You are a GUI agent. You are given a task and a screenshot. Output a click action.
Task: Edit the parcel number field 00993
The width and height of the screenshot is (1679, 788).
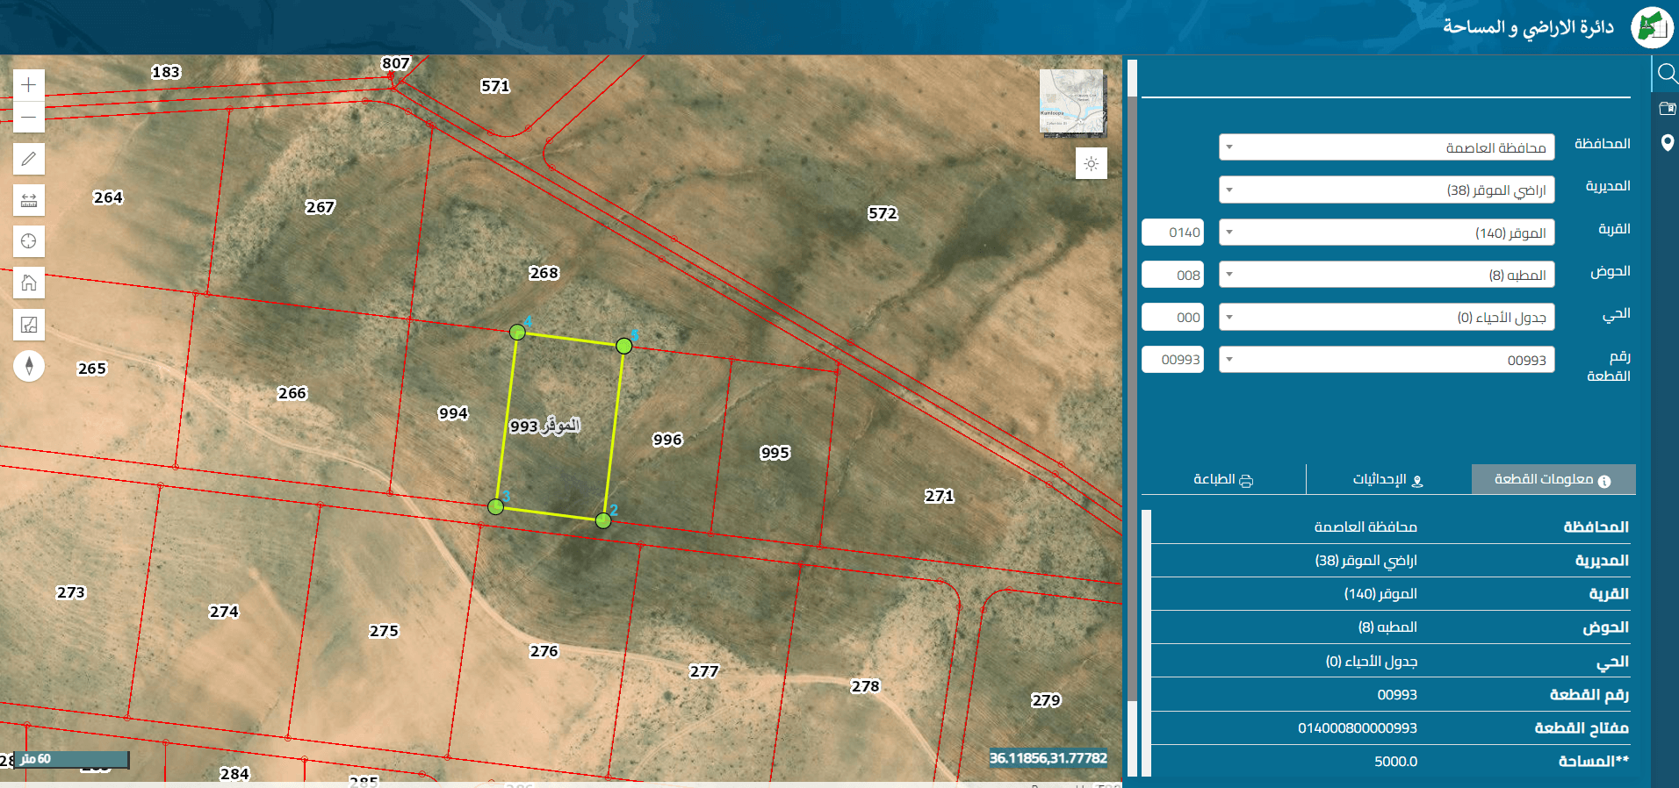point(1172,360)
